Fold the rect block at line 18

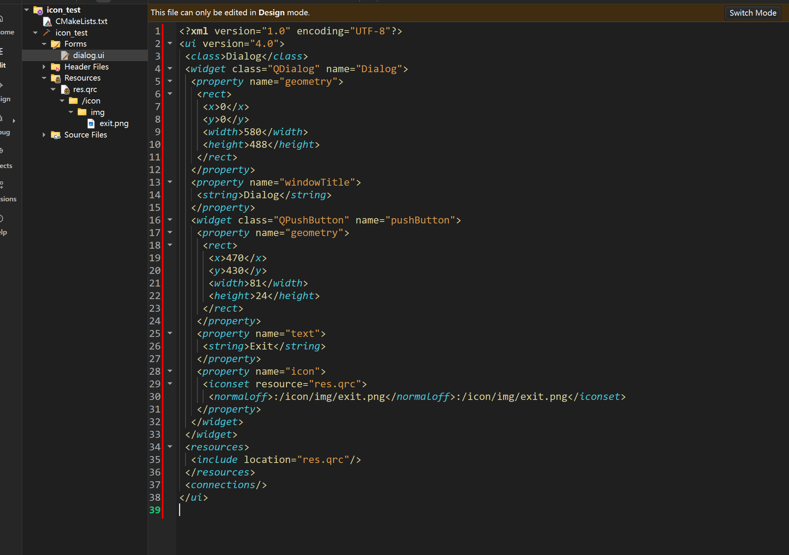click(x=170, y=245)
